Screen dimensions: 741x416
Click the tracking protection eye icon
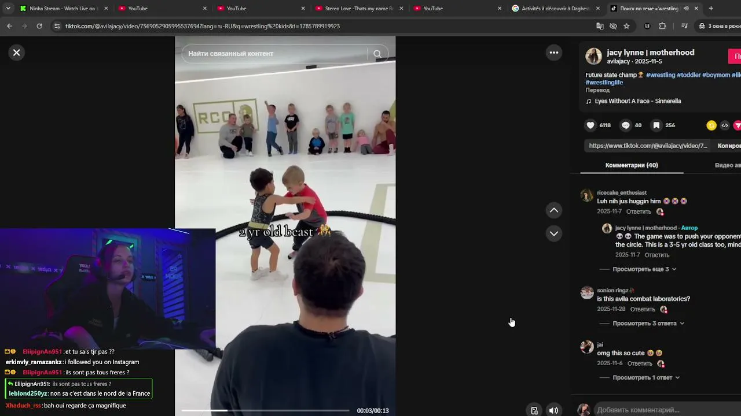[x=613, y=26]
